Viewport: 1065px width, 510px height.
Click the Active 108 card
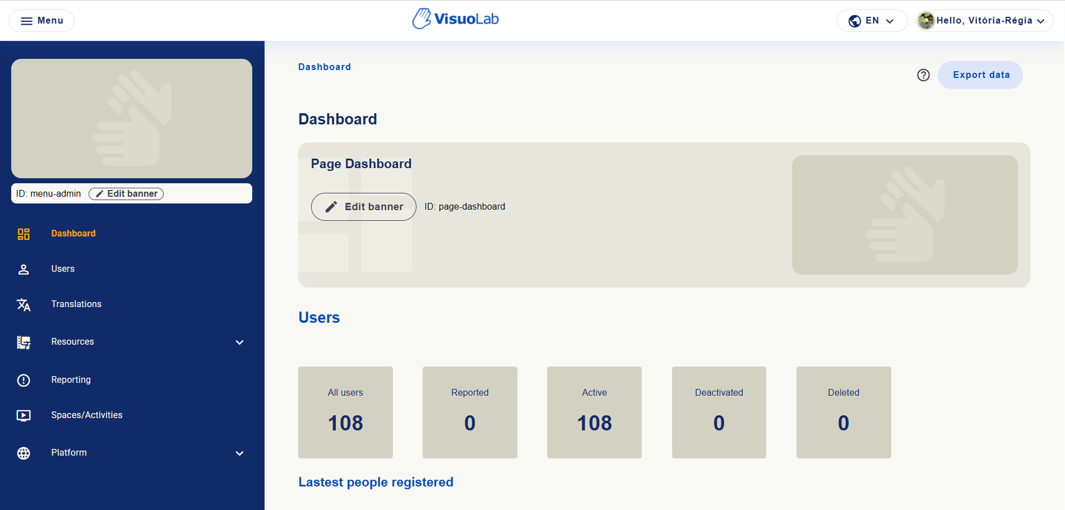click(594, 412)
